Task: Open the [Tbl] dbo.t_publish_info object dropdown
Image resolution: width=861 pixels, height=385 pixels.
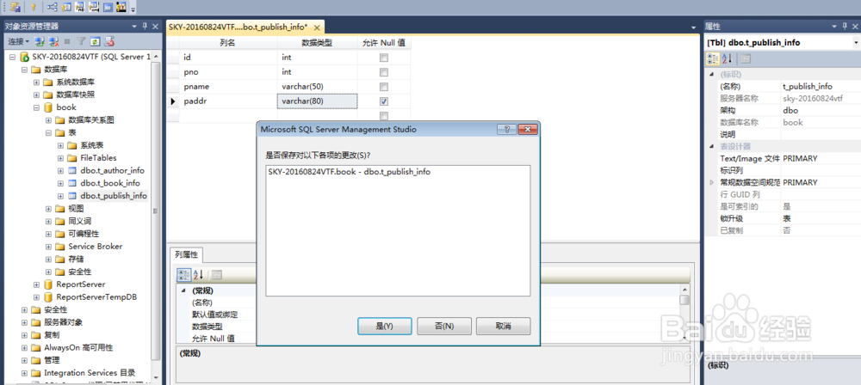Action: tap(856, 43)
